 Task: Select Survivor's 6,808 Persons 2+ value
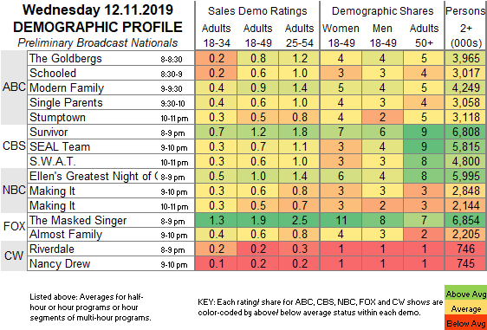[466, 132]
